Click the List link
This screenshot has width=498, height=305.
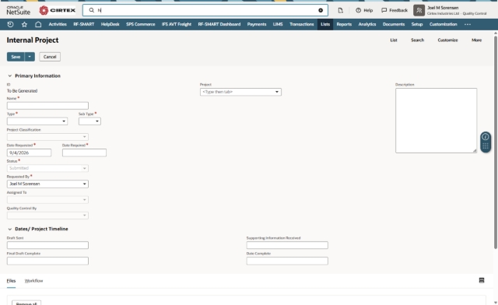click(x=394, y=40)
